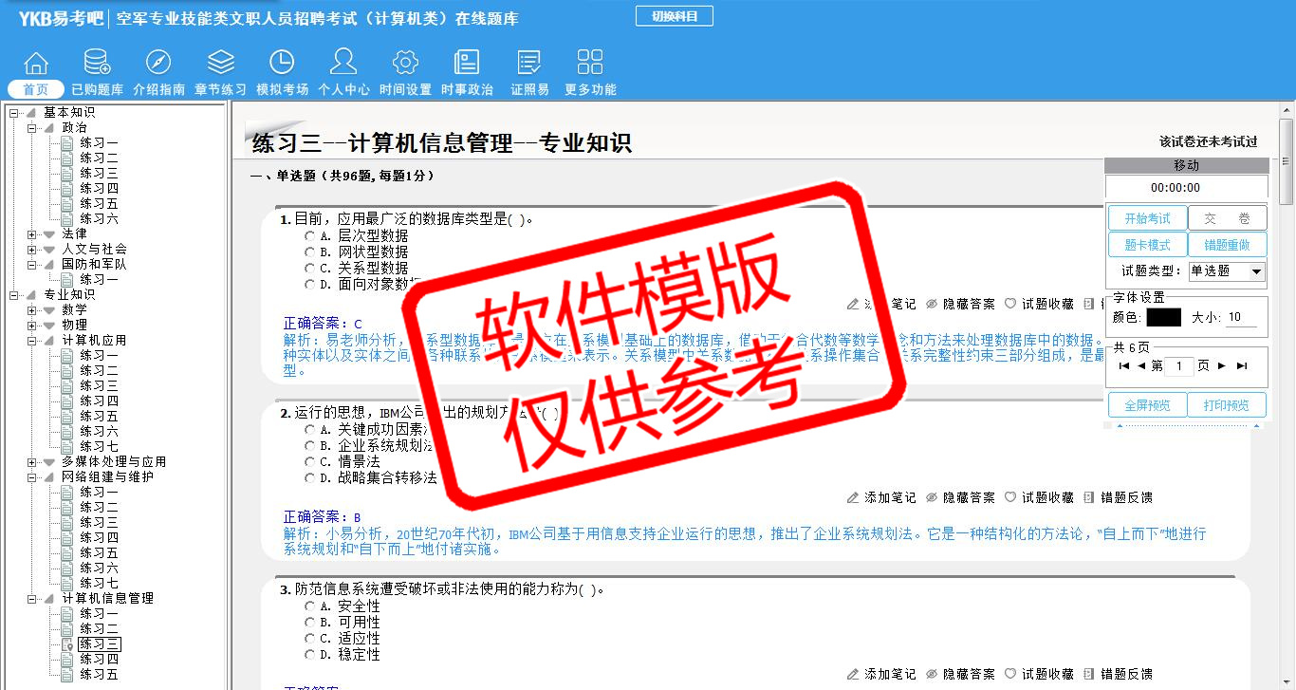This screenshot has height=690, width=1296.
Task: Click the 切换科目 button
Action: click(674, 16)
